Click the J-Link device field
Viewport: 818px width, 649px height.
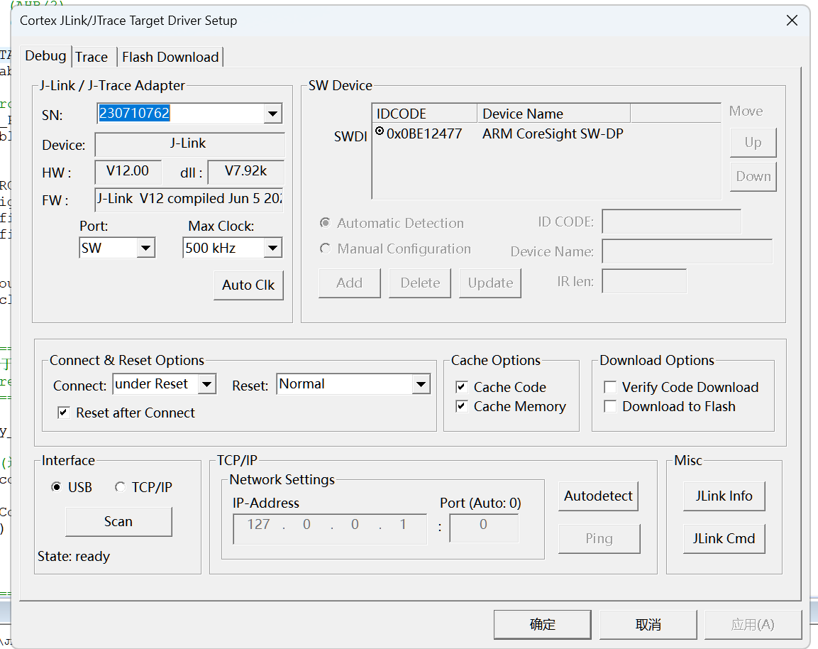(x=189, y=144)
